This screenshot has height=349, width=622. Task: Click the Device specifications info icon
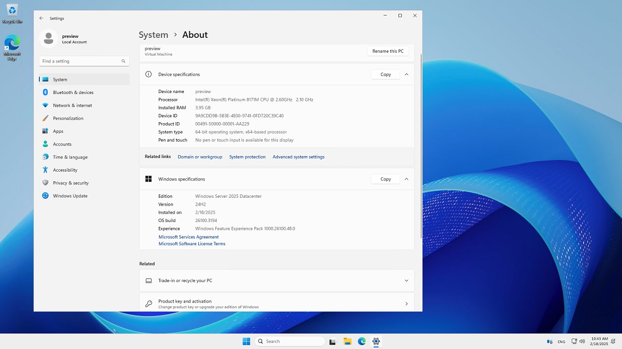coord(149,74)
